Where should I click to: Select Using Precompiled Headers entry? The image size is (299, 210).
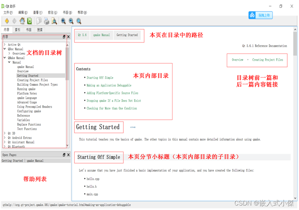pyautogui.click(x=35, y=107)
